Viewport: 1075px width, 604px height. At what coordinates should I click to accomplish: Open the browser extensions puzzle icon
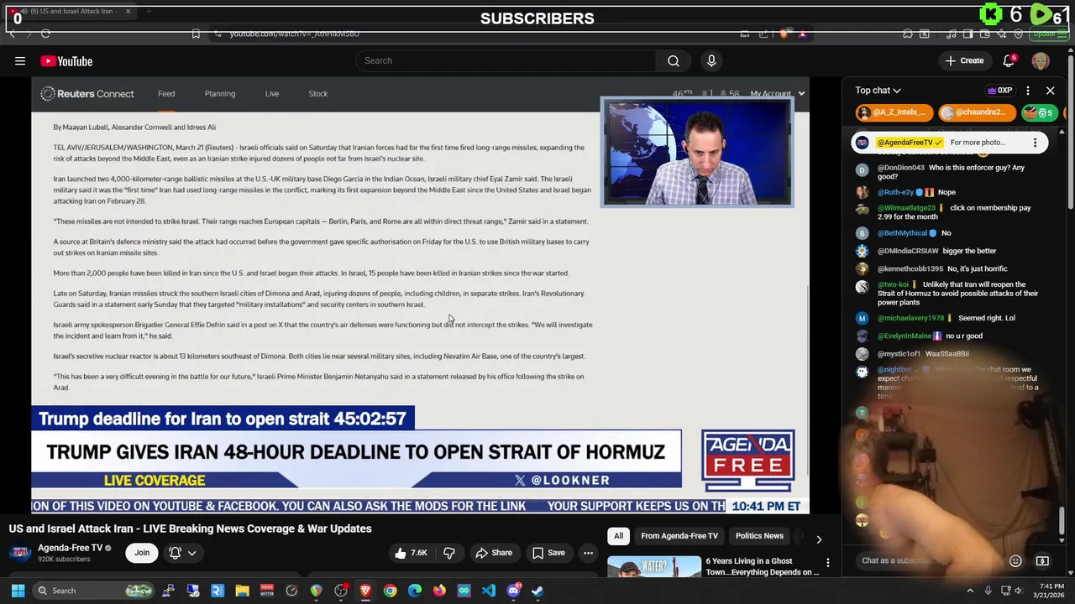point(908,34)
